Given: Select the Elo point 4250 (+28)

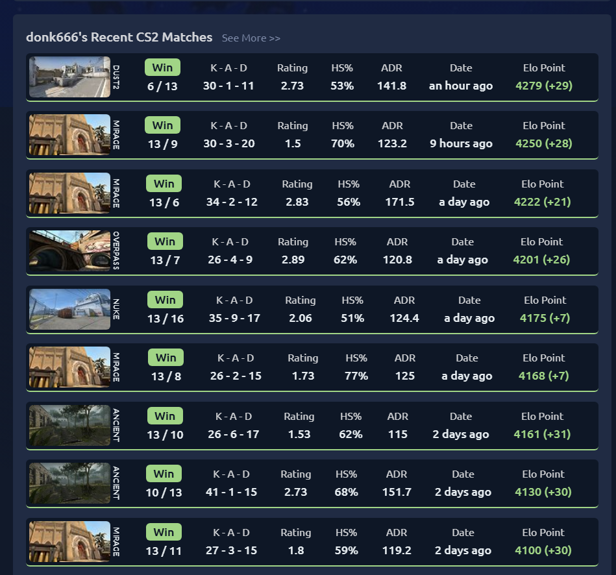Looking at the screenshot, I should click(x=544, y=143).
